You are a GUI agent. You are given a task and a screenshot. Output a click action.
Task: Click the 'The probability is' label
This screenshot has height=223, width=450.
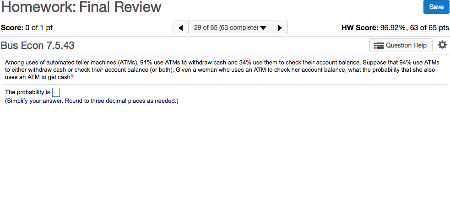click(27, 92)
